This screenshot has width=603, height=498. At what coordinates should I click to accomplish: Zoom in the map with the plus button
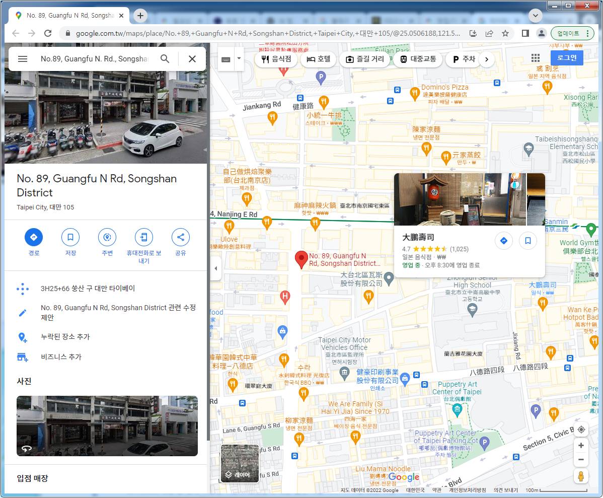(581, 446)
